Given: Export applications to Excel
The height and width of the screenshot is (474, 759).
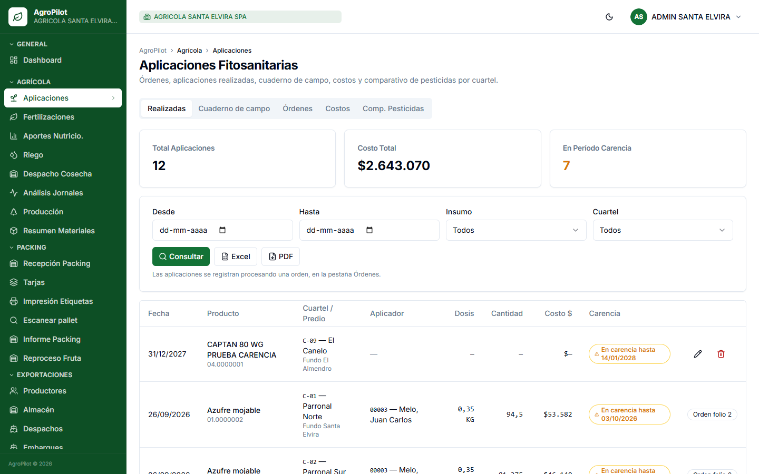Looking at the screenshot, I should click(236, 256).
